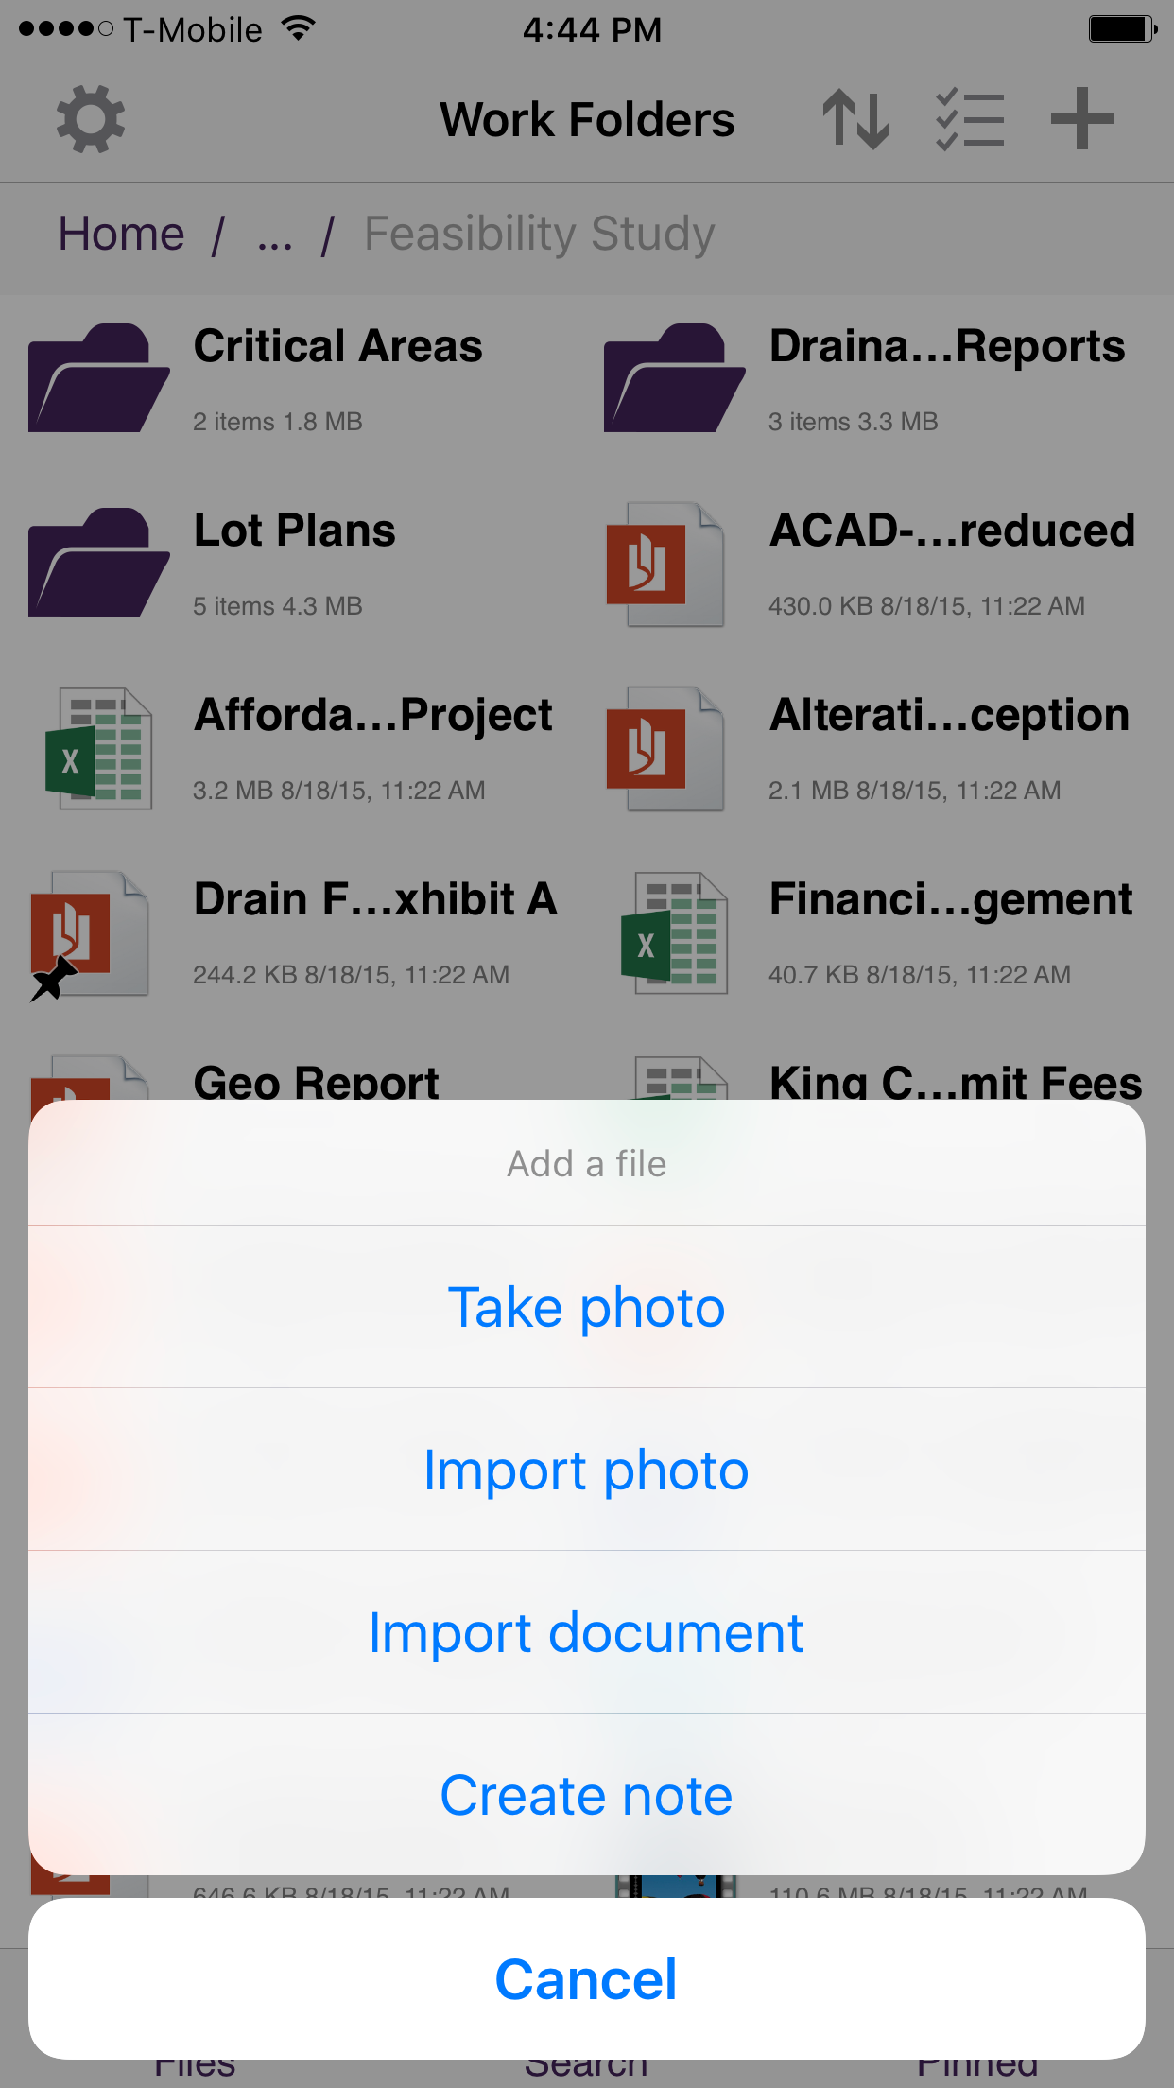Open the Lot Plans folder icon
The image size is (1174, 2088).
point(98,563)
